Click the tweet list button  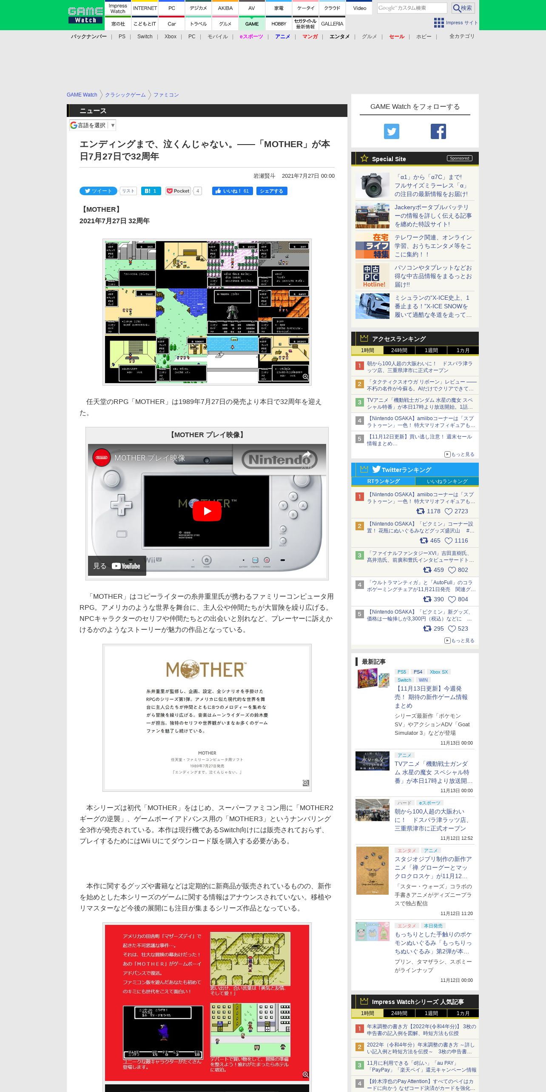(x=128, y=191)
